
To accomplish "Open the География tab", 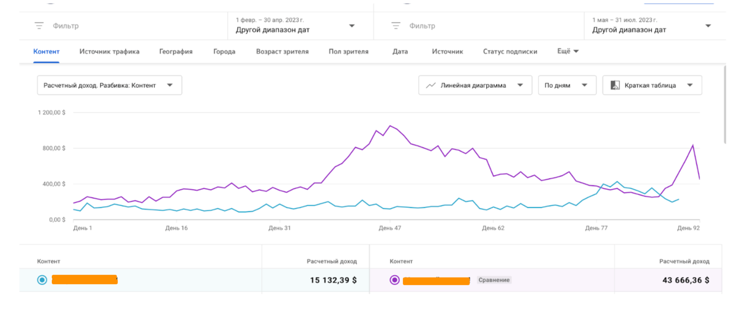I will click(176, 51).
